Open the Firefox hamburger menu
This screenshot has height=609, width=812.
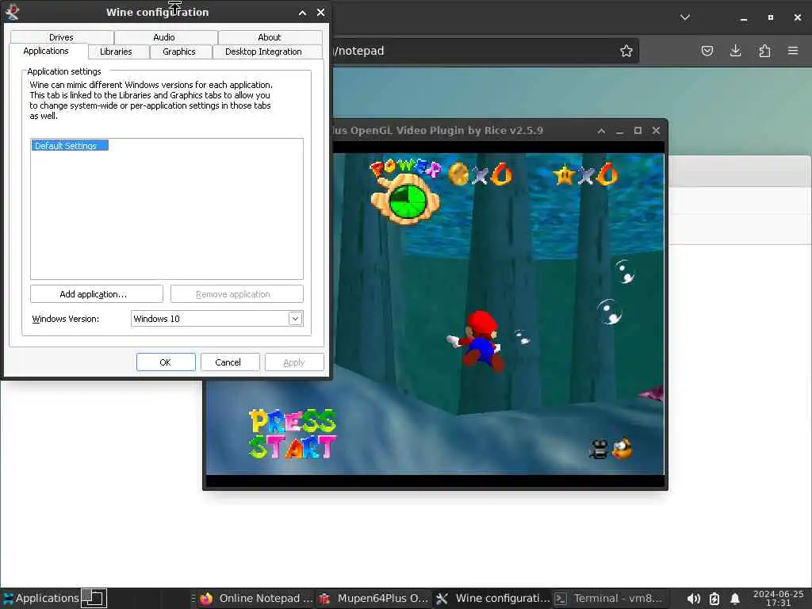(793, 51)
